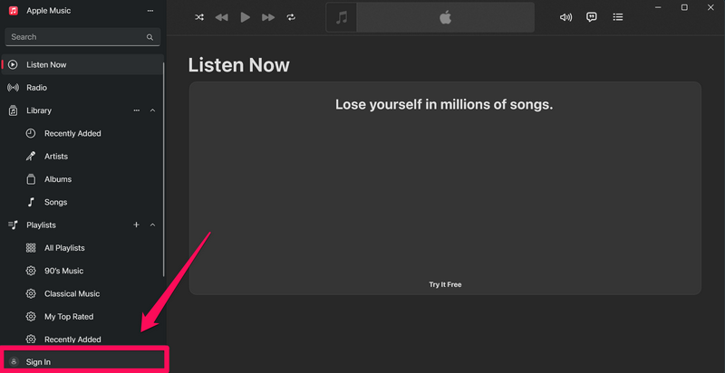Click the Playlists list-note icon
The image size is (725, 373).
coord(13,225)
